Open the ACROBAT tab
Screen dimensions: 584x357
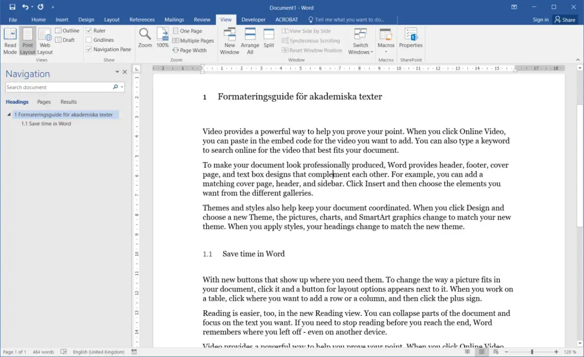tap(287, 20)
